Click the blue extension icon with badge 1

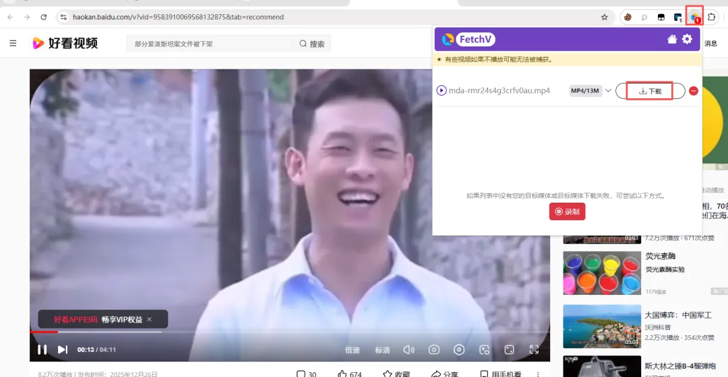pos(678,18)
